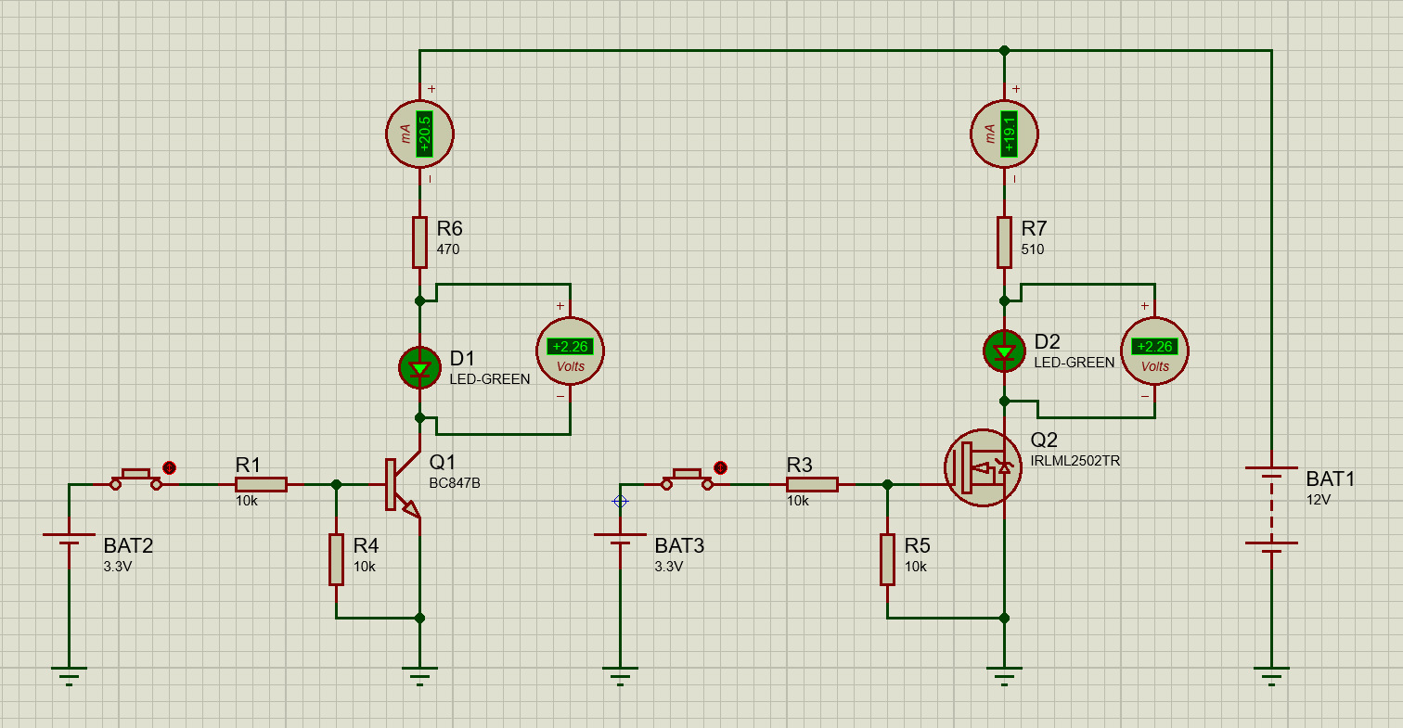Select the BAT3 3.3V battery symbol
This screenshot has width=1403, height=728.
click(x=620, y=539)
